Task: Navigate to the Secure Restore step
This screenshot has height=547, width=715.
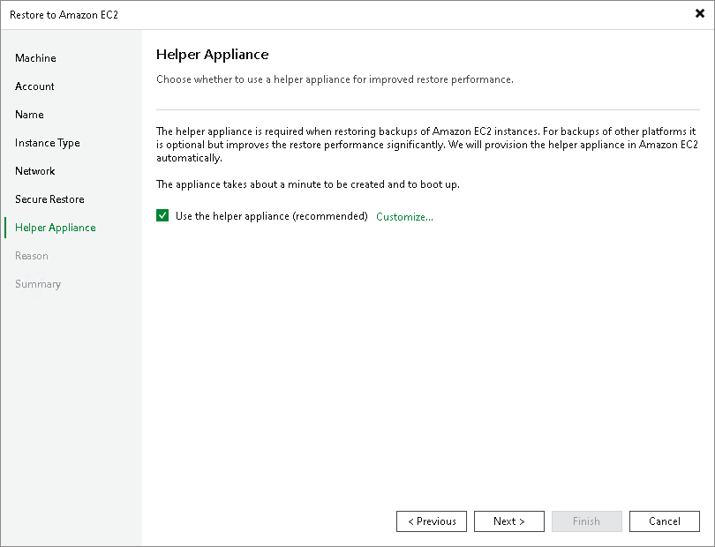Action: pyautogui.click(x=45, y=199)
